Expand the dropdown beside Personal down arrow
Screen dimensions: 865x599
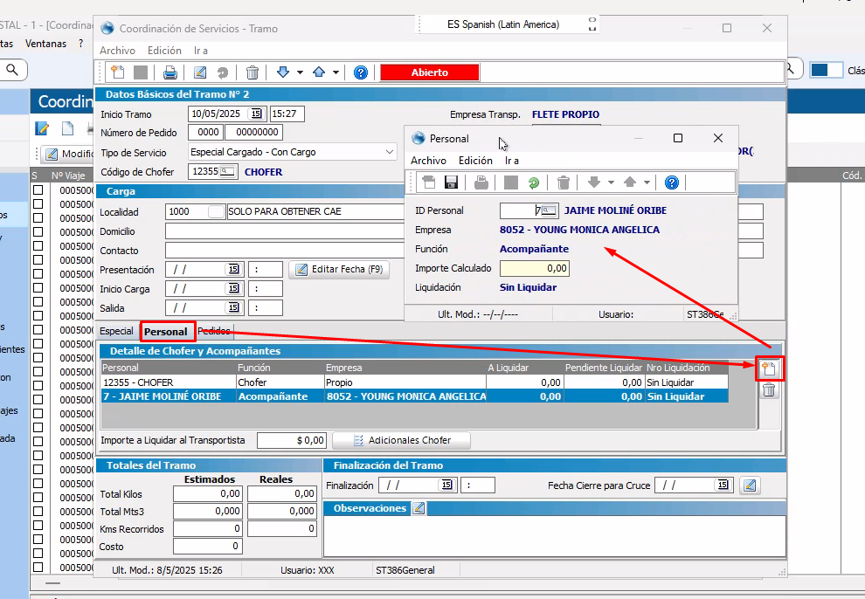coord(611,182)
